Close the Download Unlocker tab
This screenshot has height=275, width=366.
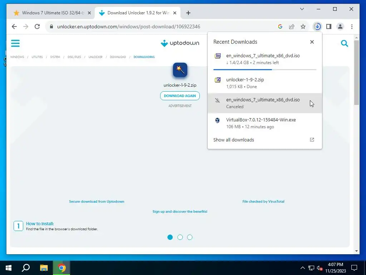pos(174,13)
